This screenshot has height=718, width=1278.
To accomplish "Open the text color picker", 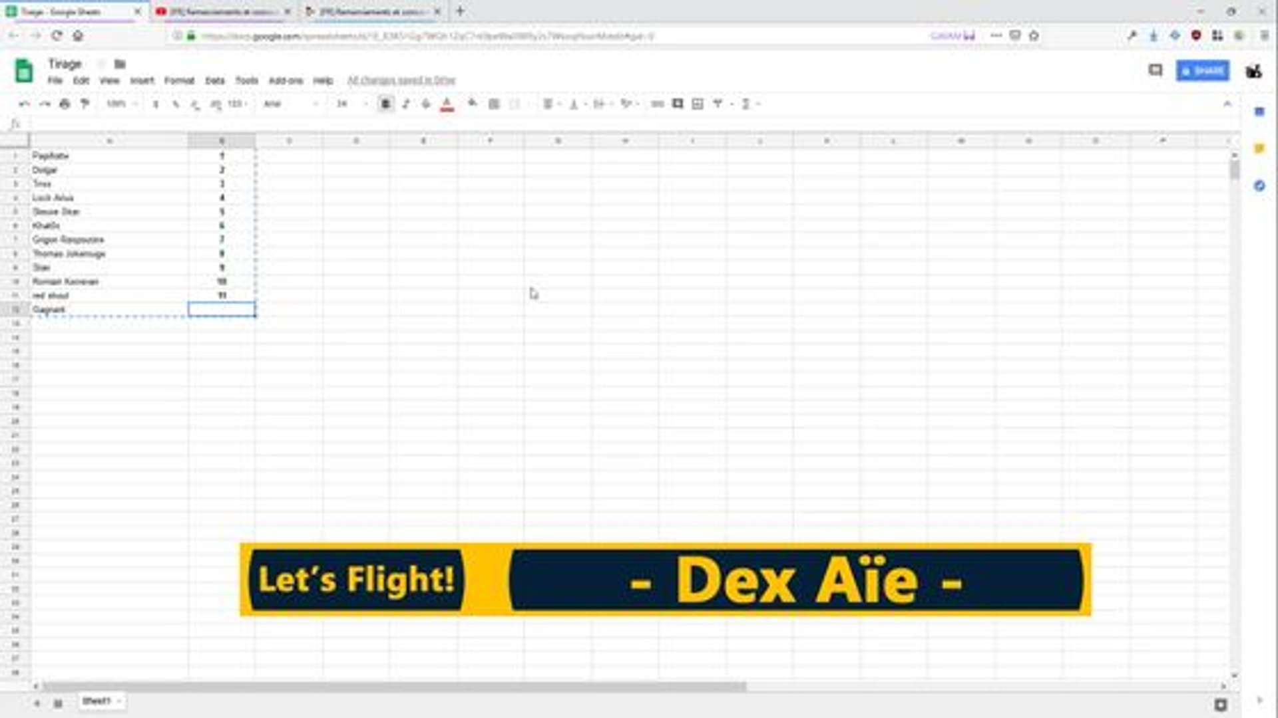I will (447, 104).
